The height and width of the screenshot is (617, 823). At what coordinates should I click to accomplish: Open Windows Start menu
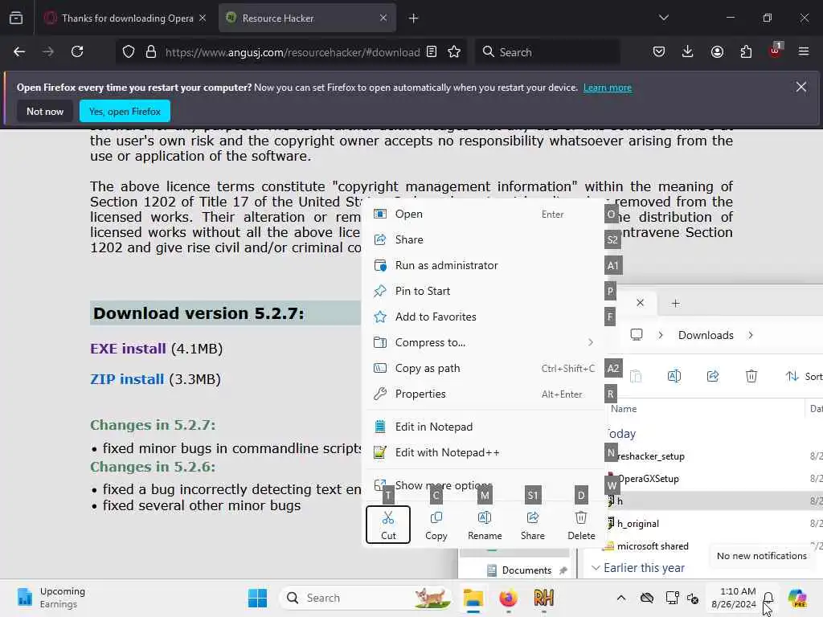pyautogui.click(x=257, y=598)
